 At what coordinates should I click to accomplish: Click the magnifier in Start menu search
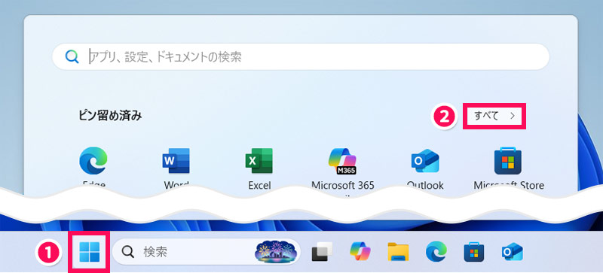[72, 57]
